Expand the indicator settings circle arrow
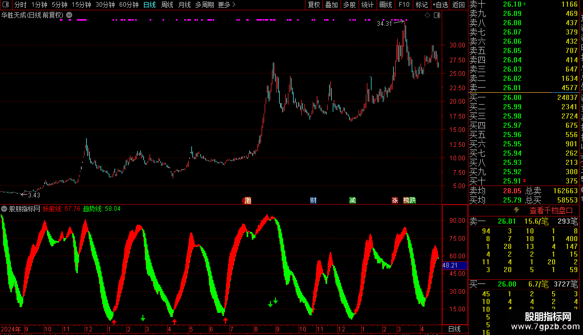 pos(4,209)
